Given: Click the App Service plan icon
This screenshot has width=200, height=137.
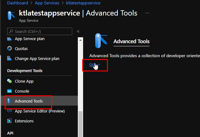Looking at the screenshot, I should pos(9,39).
